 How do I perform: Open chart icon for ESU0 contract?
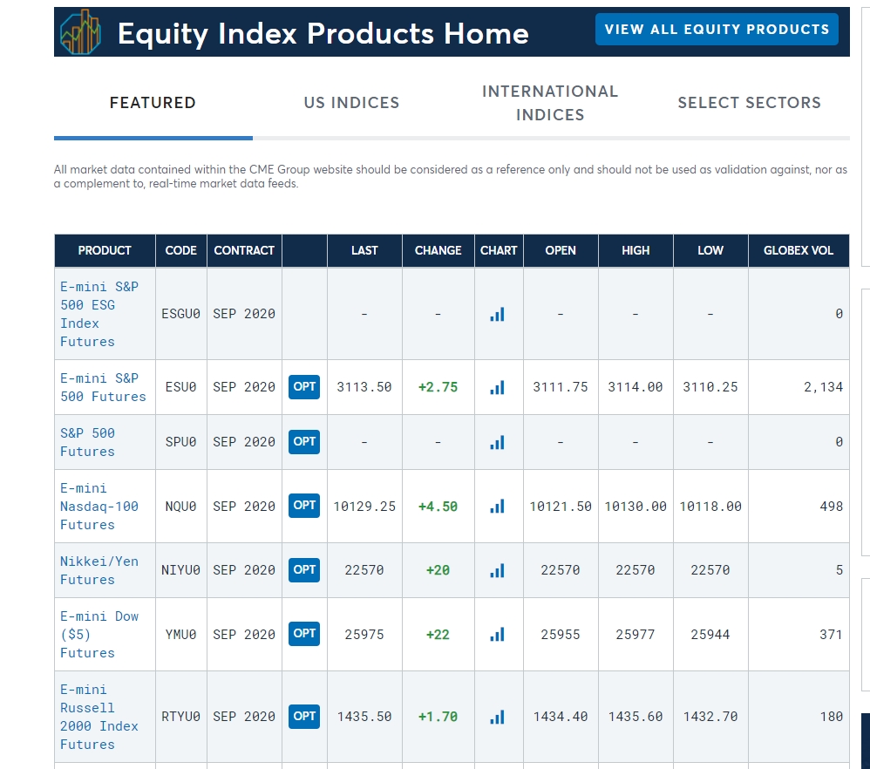point(497,387)
